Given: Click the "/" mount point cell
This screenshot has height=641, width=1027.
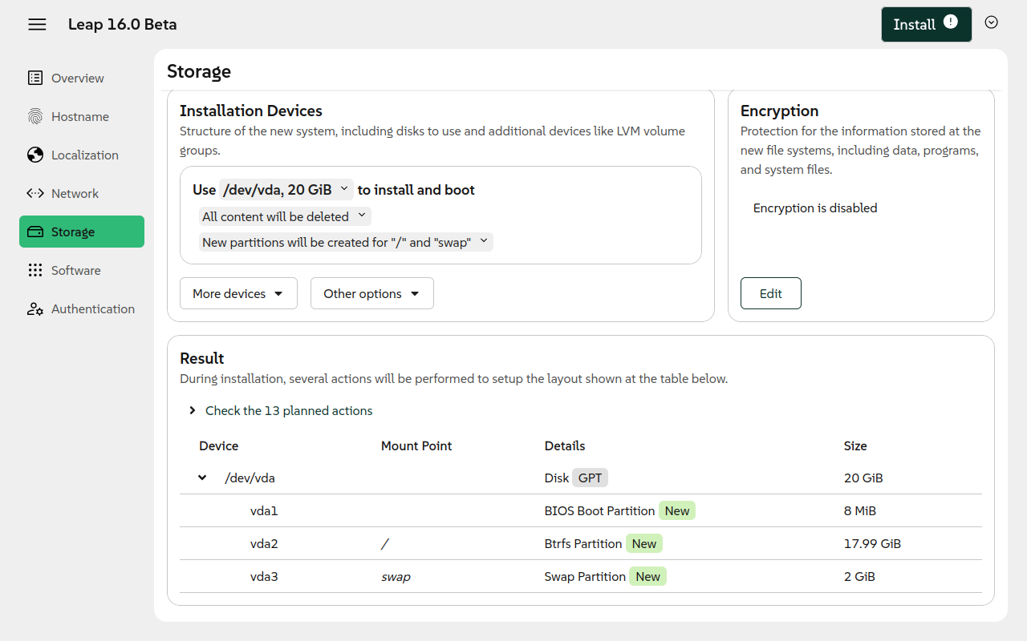Looking at the screenshot, I should click(x=384, y=543).
